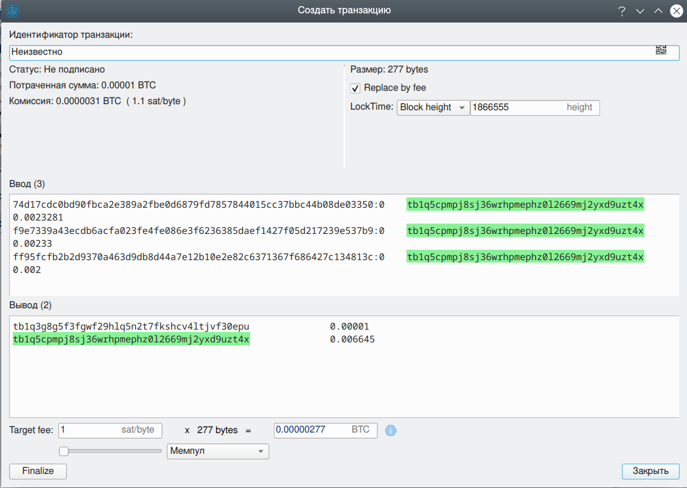
Task: Select input hash starting with 74d17cdc0bd9
Action: pyautogui.click(x=199, y=205)
